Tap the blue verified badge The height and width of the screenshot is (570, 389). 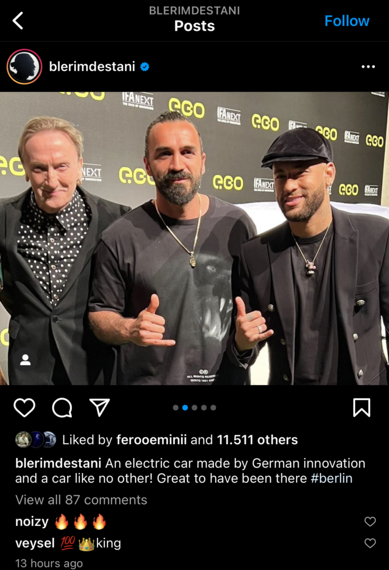[145, 67]
